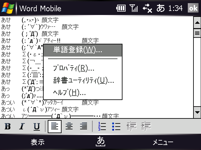201x150 pixels.
Task: Toggle Italic formatting
Action: (x=22, y=126)
